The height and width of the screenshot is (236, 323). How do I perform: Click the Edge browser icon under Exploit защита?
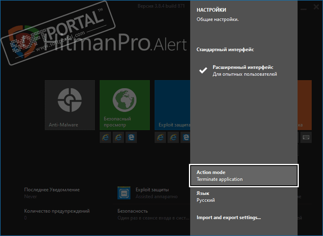click(185, 137)
